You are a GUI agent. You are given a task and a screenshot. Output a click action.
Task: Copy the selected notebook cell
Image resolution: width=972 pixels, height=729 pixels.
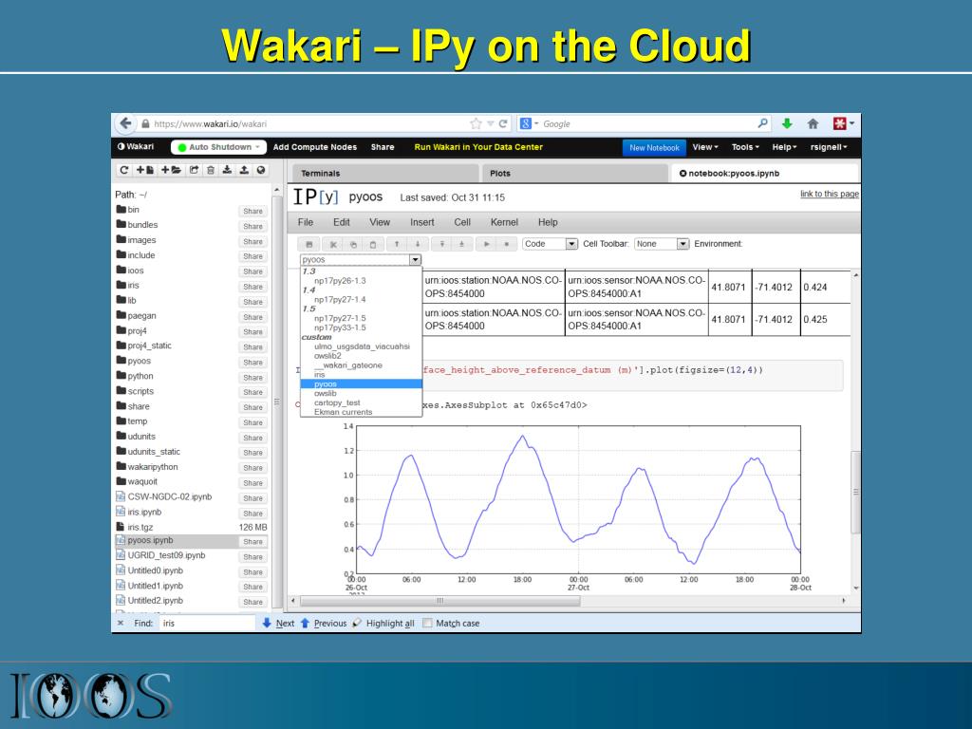[353, 244]
